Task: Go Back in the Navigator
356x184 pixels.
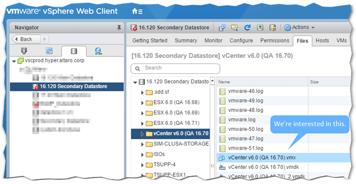Action: (x=26, y=39)
